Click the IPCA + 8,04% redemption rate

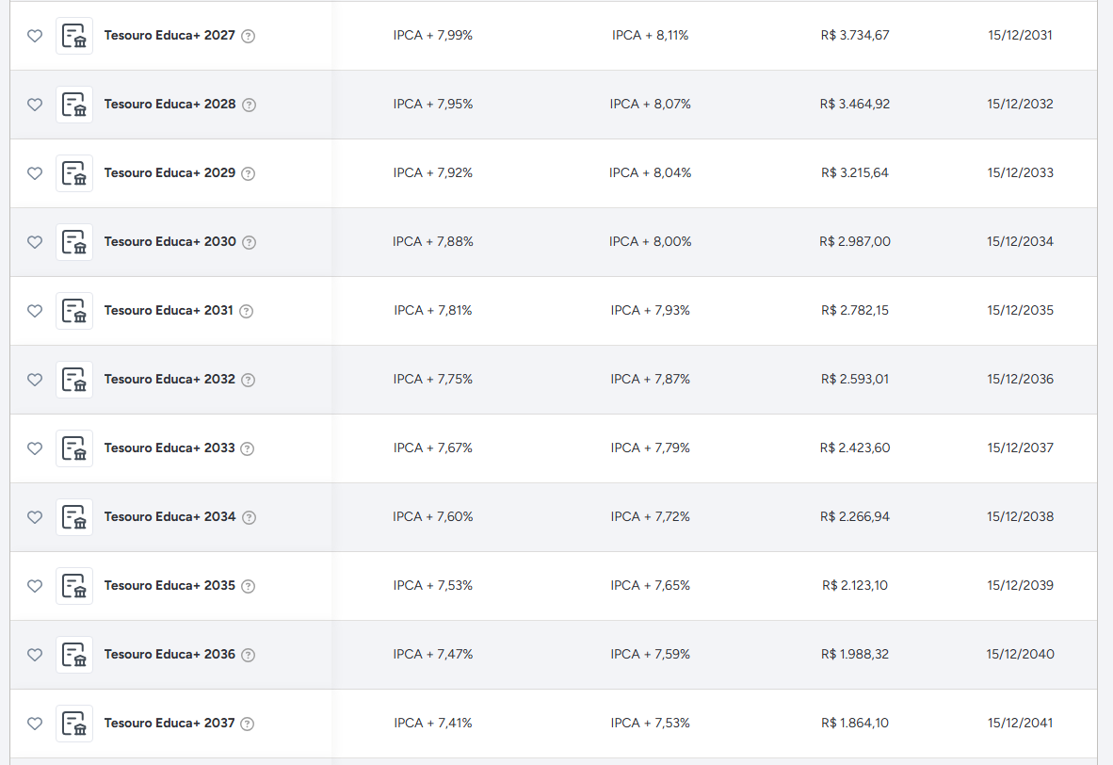pyautogui.click(x=651, y=172)
